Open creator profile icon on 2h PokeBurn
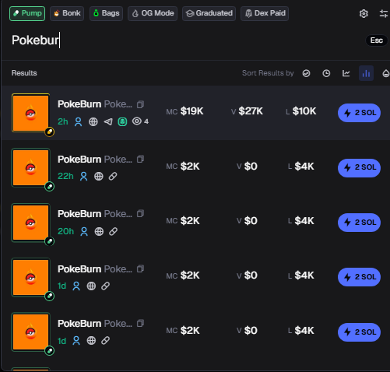Screen dimensions: 390x372 click(78, 121)
